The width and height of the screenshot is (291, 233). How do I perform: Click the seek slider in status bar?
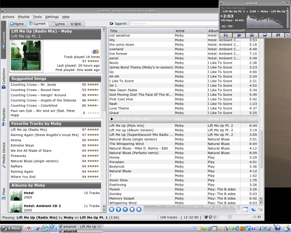234,217
